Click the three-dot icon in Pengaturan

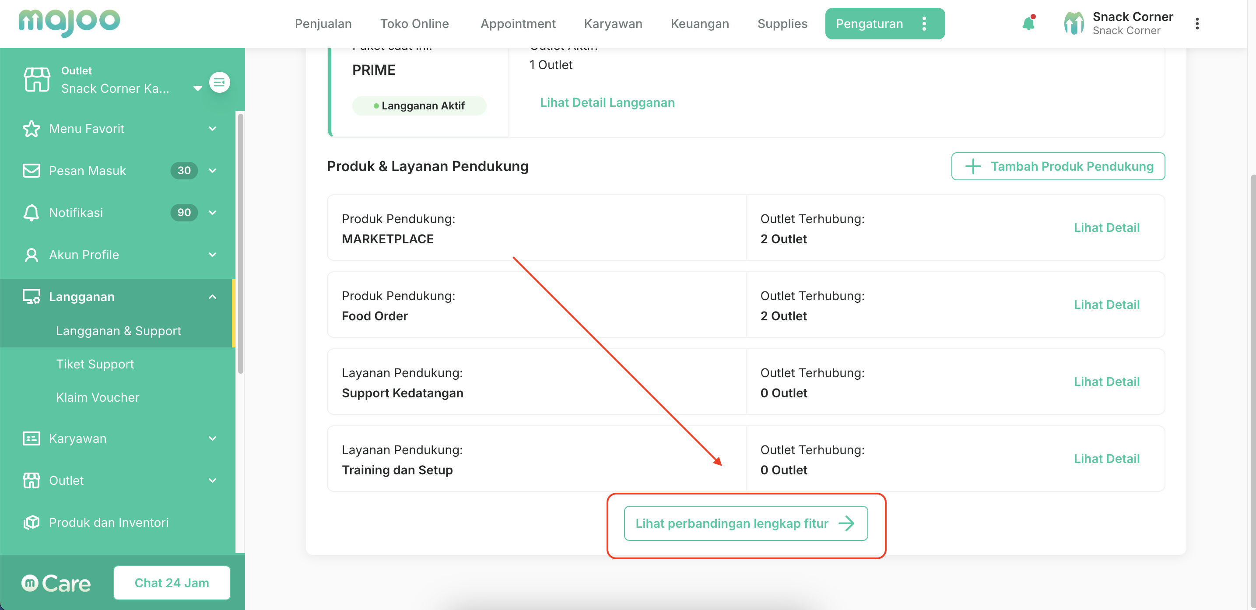point(924,23)
